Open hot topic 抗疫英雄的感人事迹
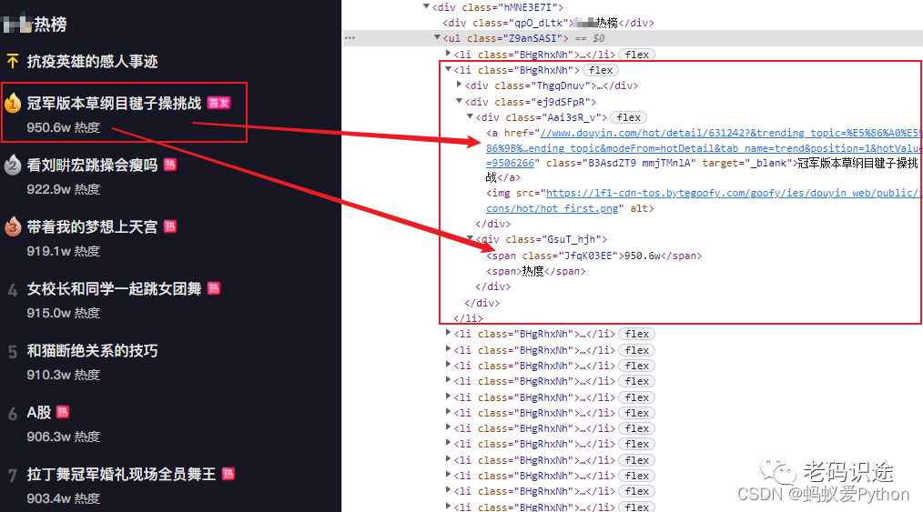This screenshot has width=923, height=512. click(x=93, y=61)
